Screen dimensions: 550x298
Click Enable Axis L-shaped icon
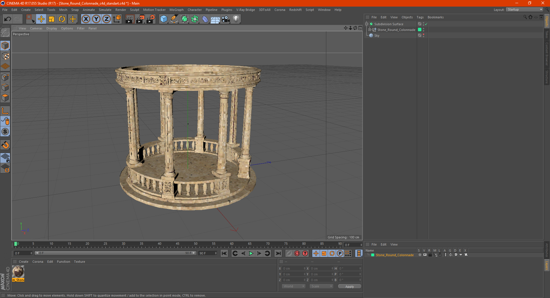5,111
